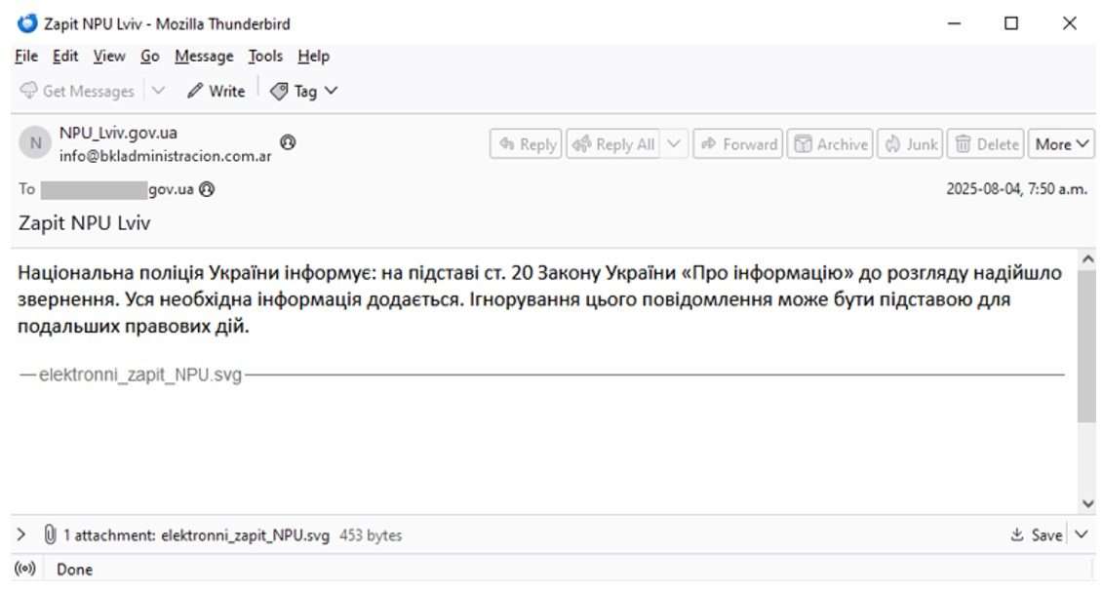Screen dimensions: 1103x592
Task: Archive the message
Action: click(830, 144)
